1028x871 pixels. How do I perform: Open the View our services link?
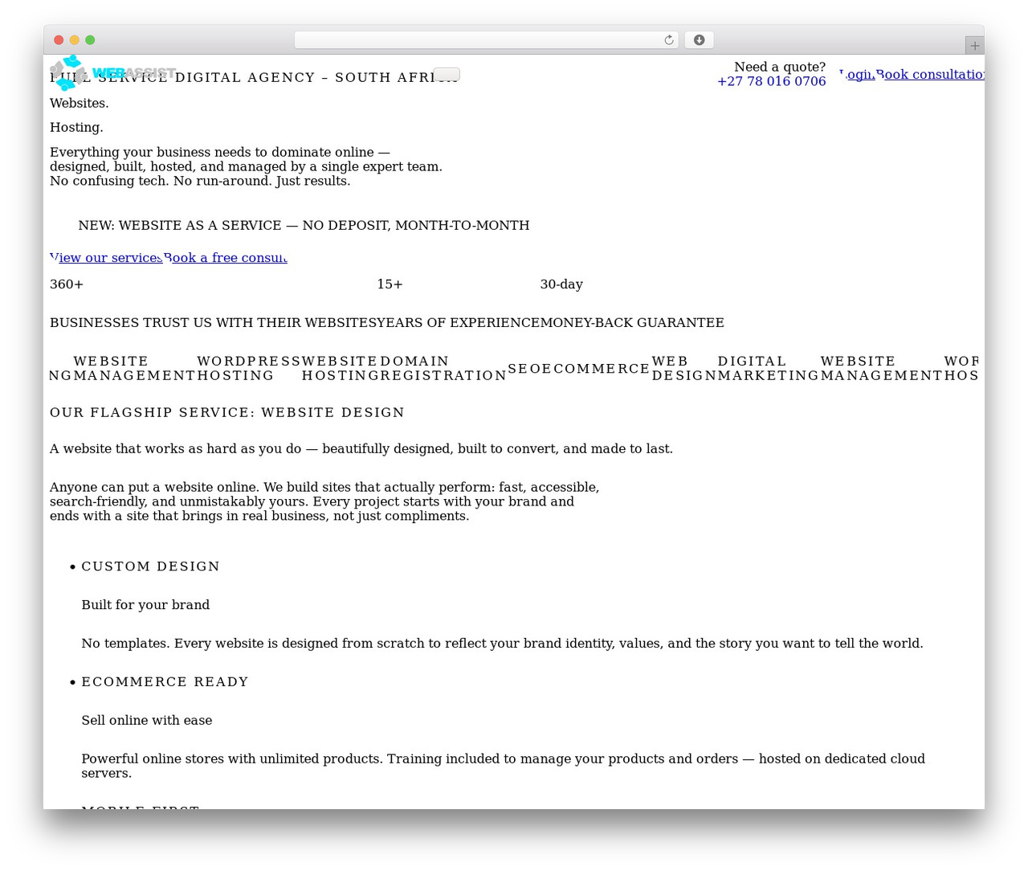click(x=106, y=258)
